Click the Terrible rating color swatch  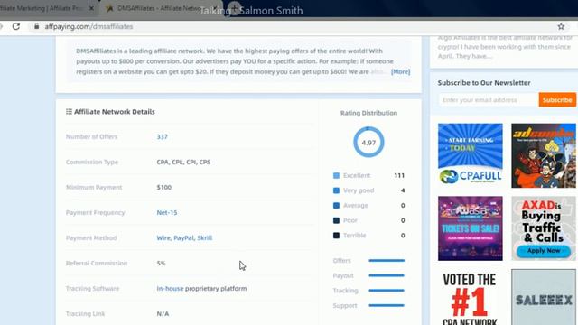pos(336,236)
